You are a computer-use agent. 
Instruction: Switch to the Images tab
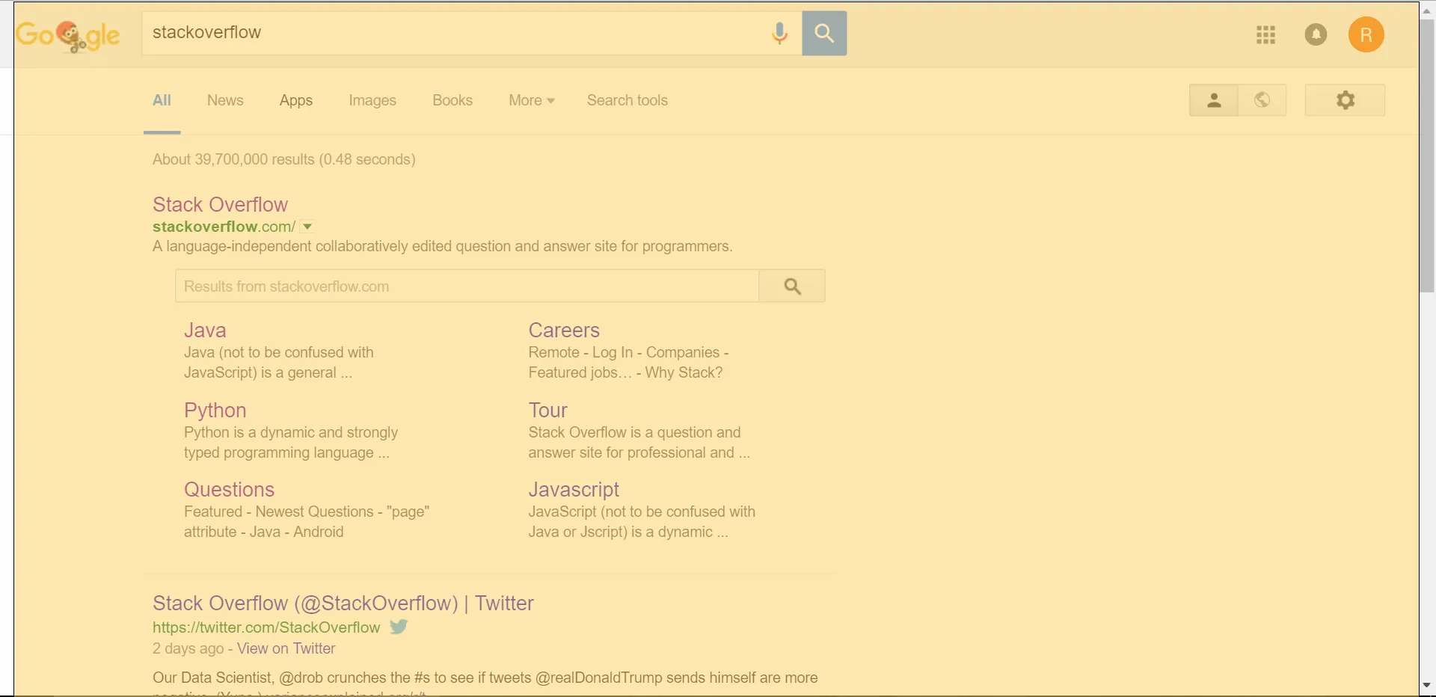(372, 100)
